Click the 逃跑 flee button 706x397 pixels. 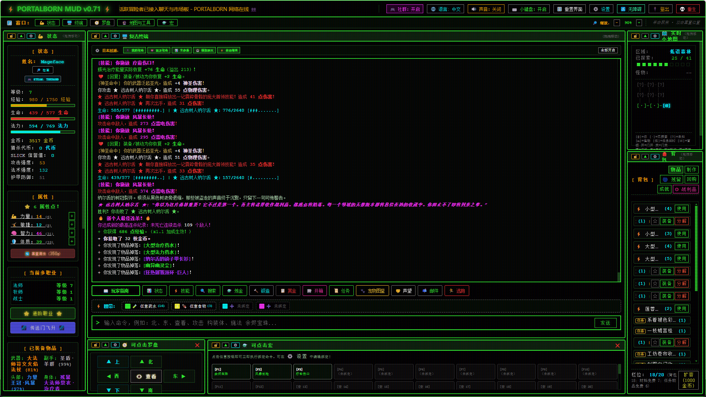(x=457, y=291)
